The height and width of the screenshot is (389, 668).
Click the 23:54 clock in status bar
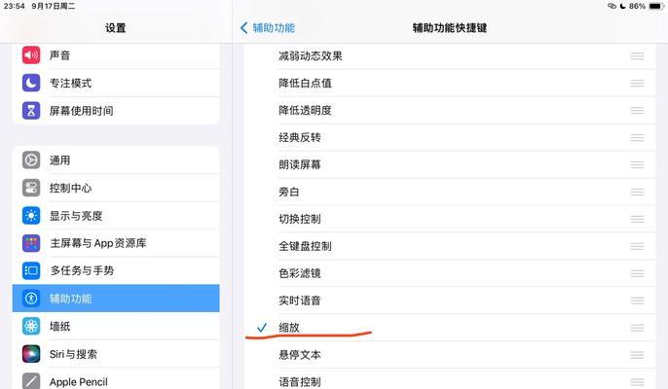click(x=14, y=6)
